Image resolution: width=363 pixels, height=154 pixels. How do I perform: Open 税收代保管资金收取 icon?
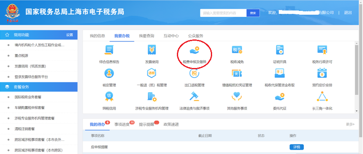tap(280, 73)
